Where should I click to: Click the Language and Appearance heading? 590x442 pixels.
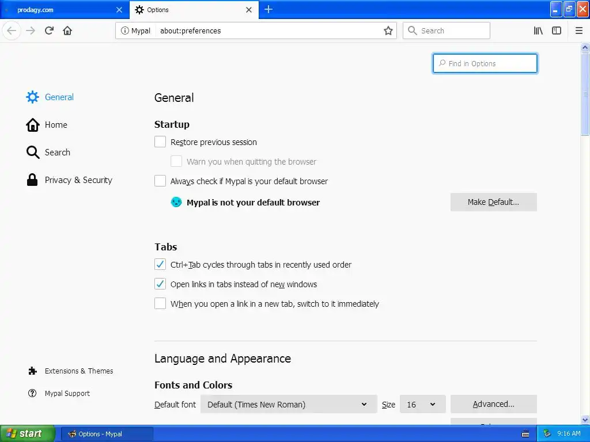(x=222, y=359)
